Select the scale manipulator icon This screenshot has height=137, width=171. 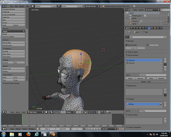point(65,112)
